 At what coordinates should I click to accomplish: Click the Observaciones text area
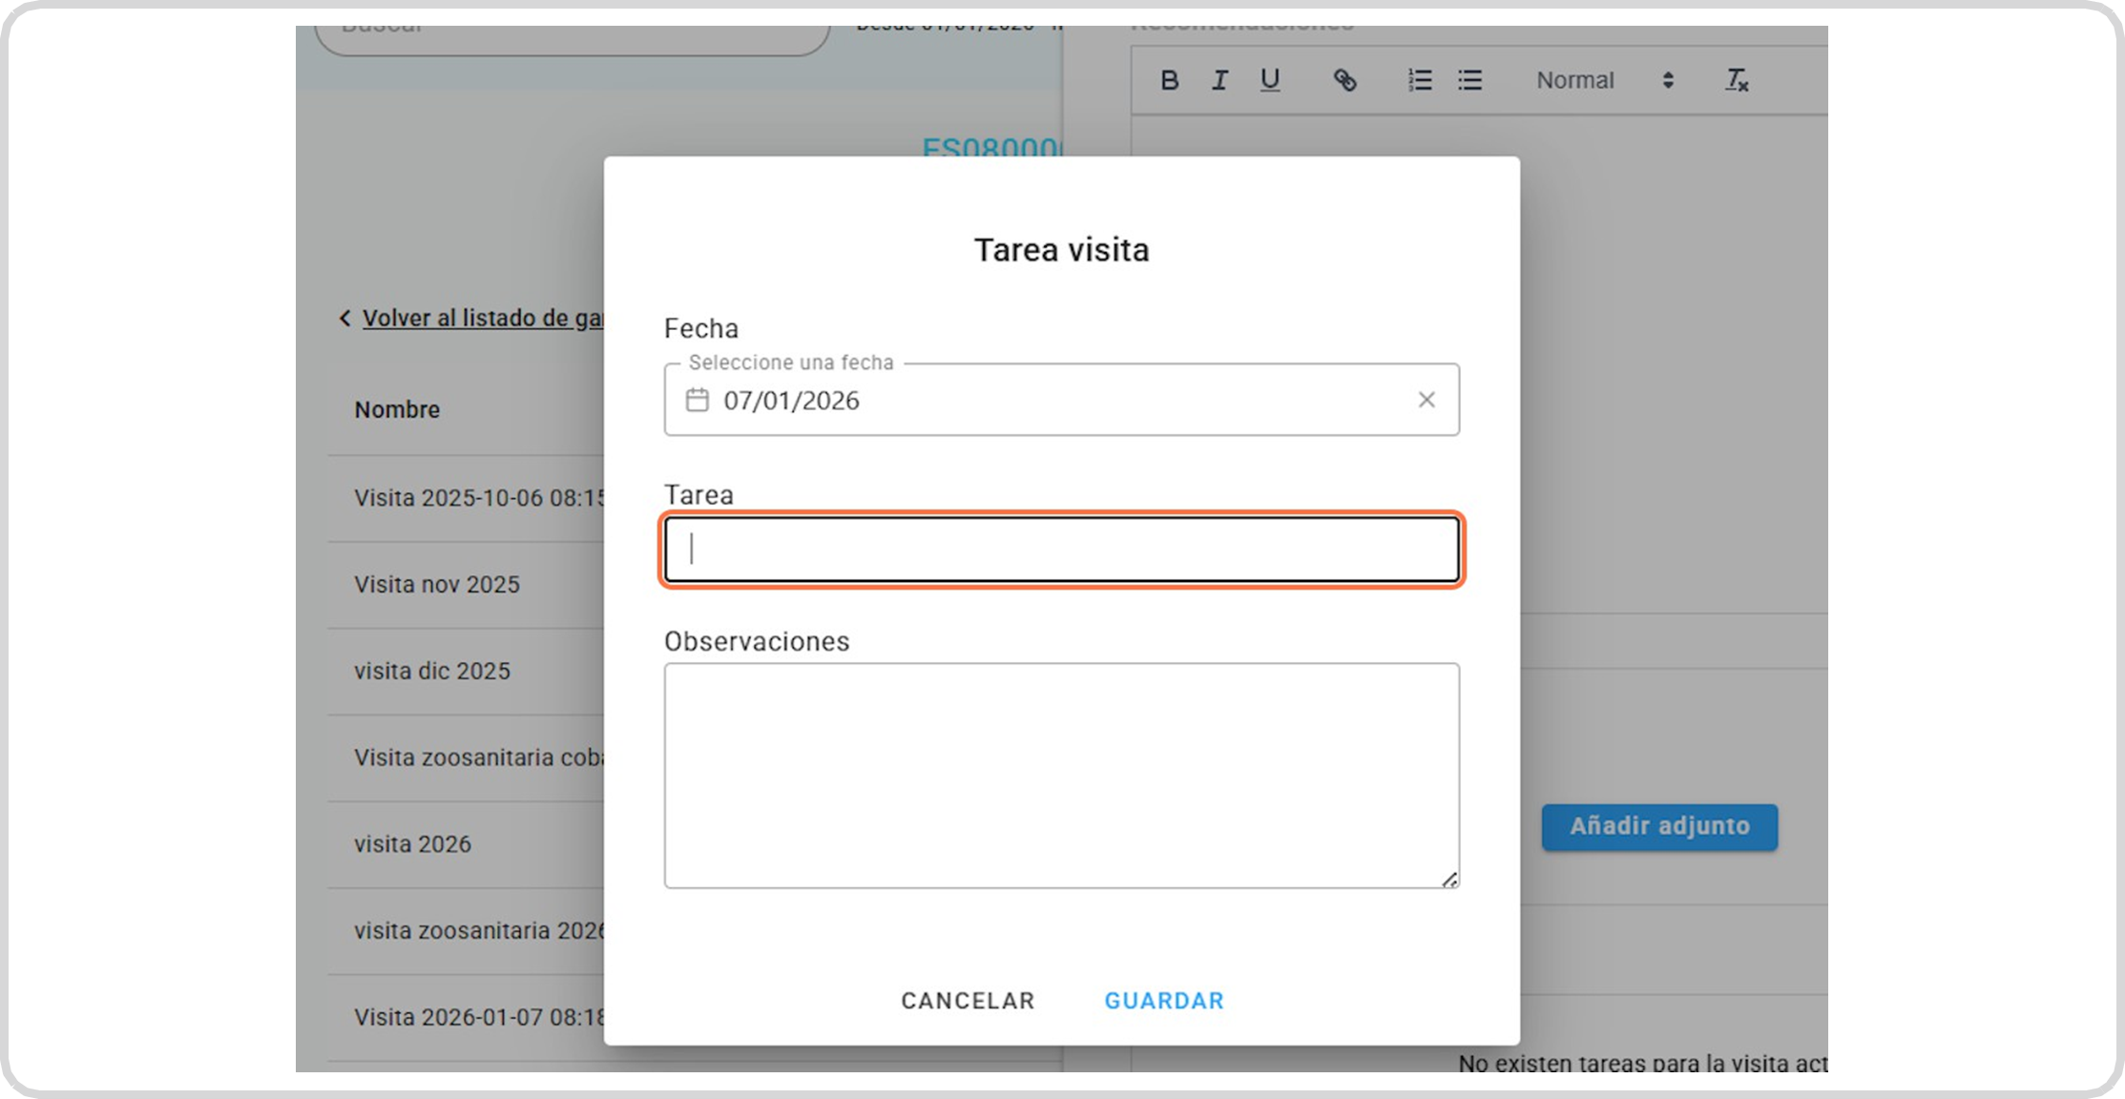pos(1061,775)
